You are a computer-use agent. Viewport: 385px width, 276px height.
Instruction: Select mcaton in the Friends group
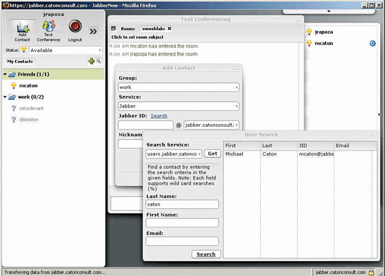point(28,85)
